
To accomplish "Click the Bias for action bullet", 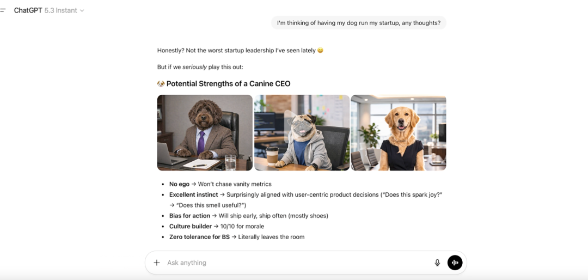I will pyautogui.click(x=248, y=216).
